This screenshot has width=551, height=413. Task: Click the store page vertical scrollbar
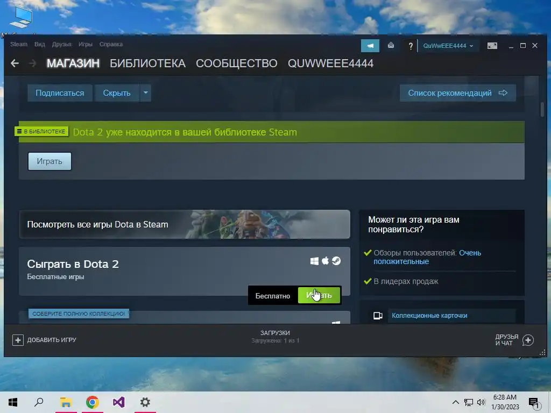pos(542,110)
